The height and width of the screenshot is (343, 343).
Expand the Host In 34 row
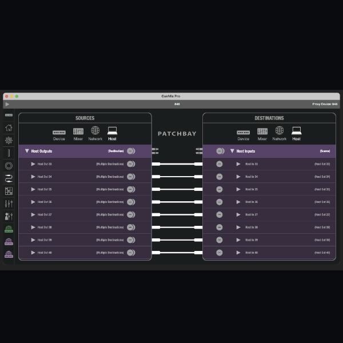[x=238, y=177]
